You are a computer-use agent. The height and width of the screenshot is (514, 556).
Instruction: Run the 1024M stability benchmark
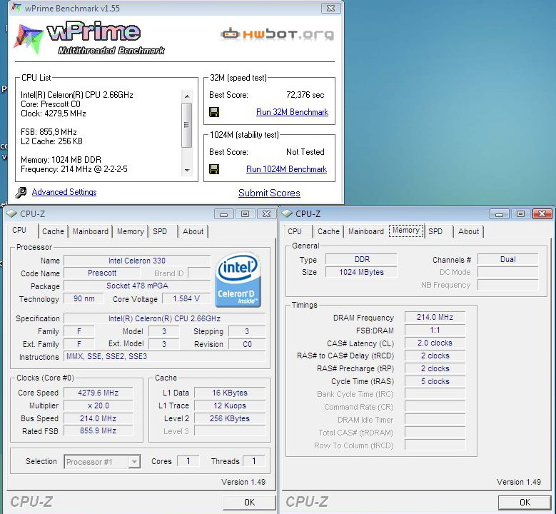tap(286, 169)
